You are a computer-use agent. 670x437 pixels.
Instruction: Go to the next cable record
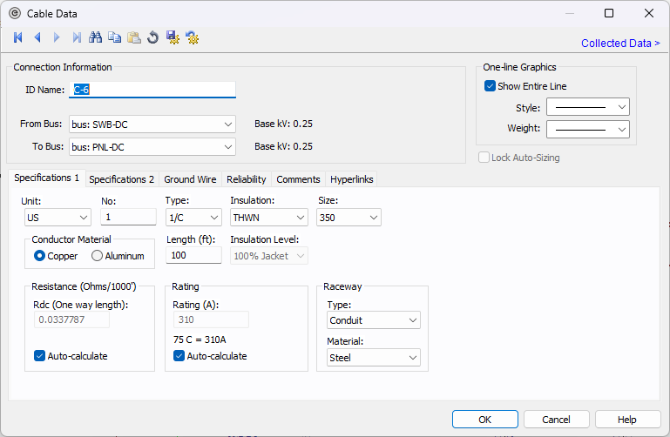[57, 37]
